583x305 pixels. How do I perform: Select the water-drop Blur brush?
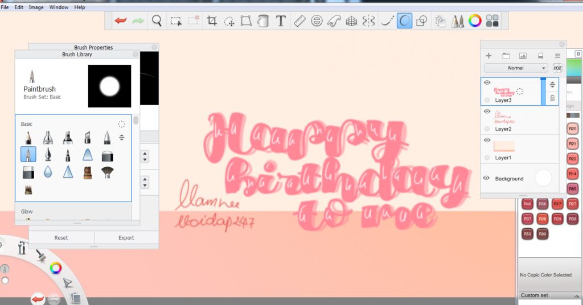(x=48, y=172)
